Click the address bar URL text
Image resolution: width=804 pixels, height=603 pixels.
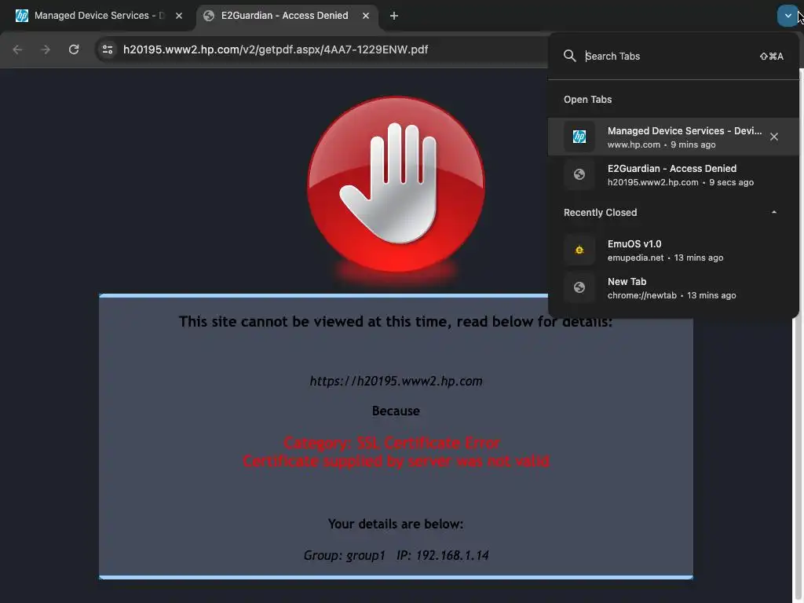276,49
